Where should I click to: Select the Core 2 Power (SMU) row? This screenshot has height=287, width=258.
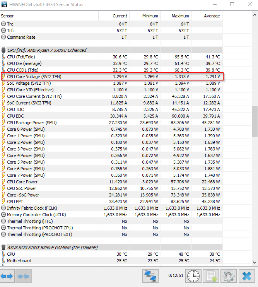(x=111, y=142)
